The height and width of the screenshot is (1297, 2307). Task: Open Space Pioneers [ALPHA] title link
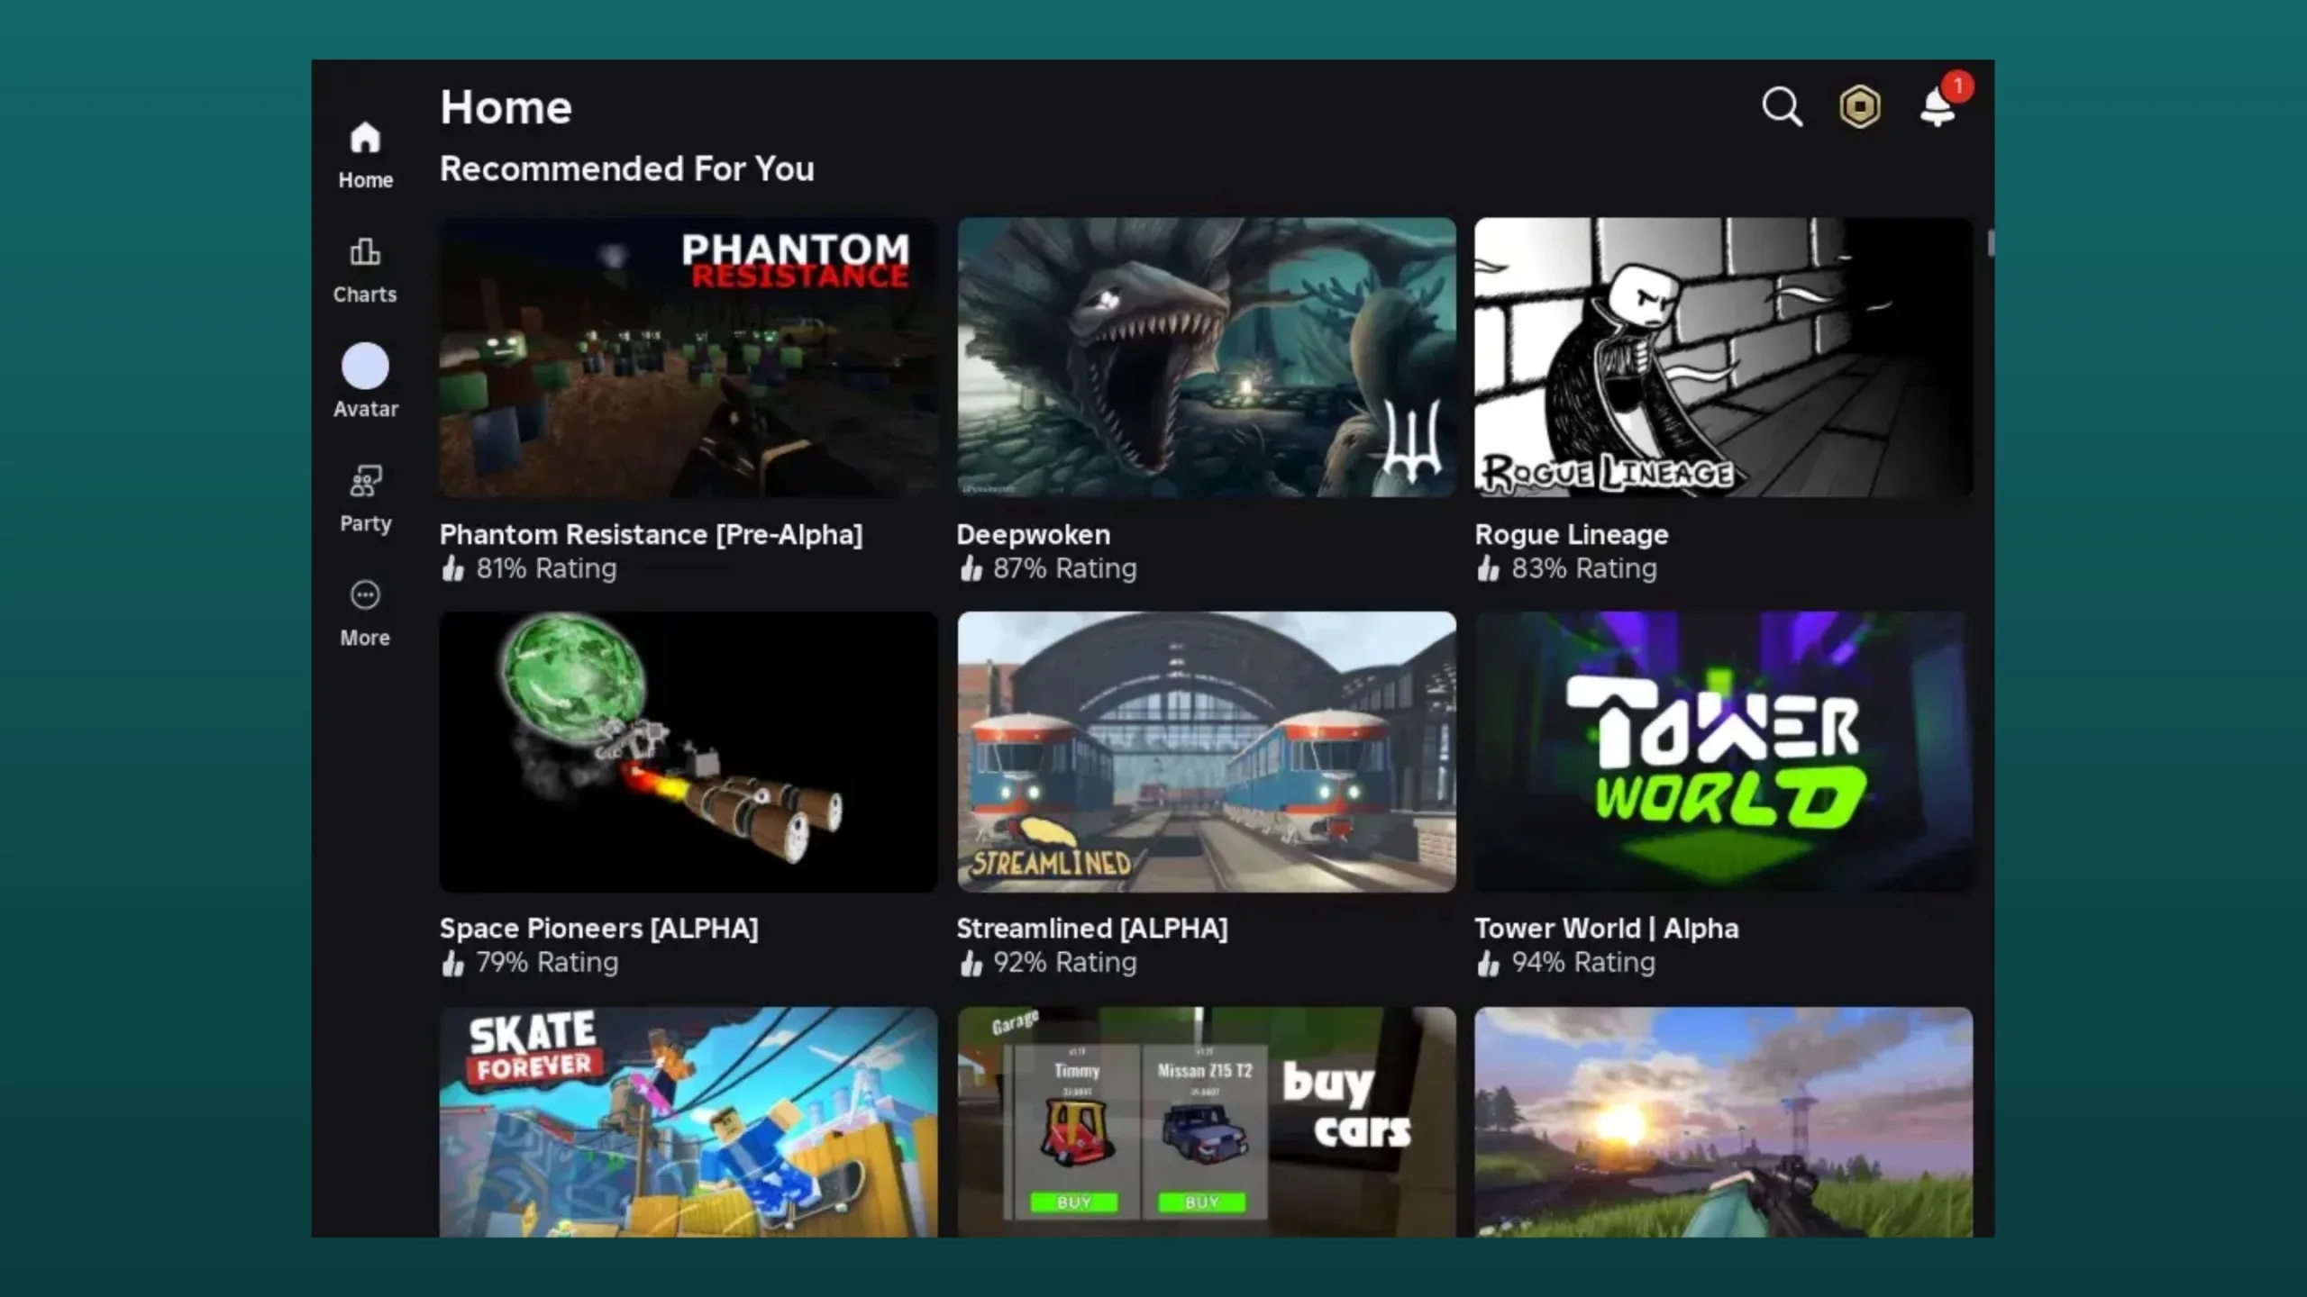tap(599, 929)
